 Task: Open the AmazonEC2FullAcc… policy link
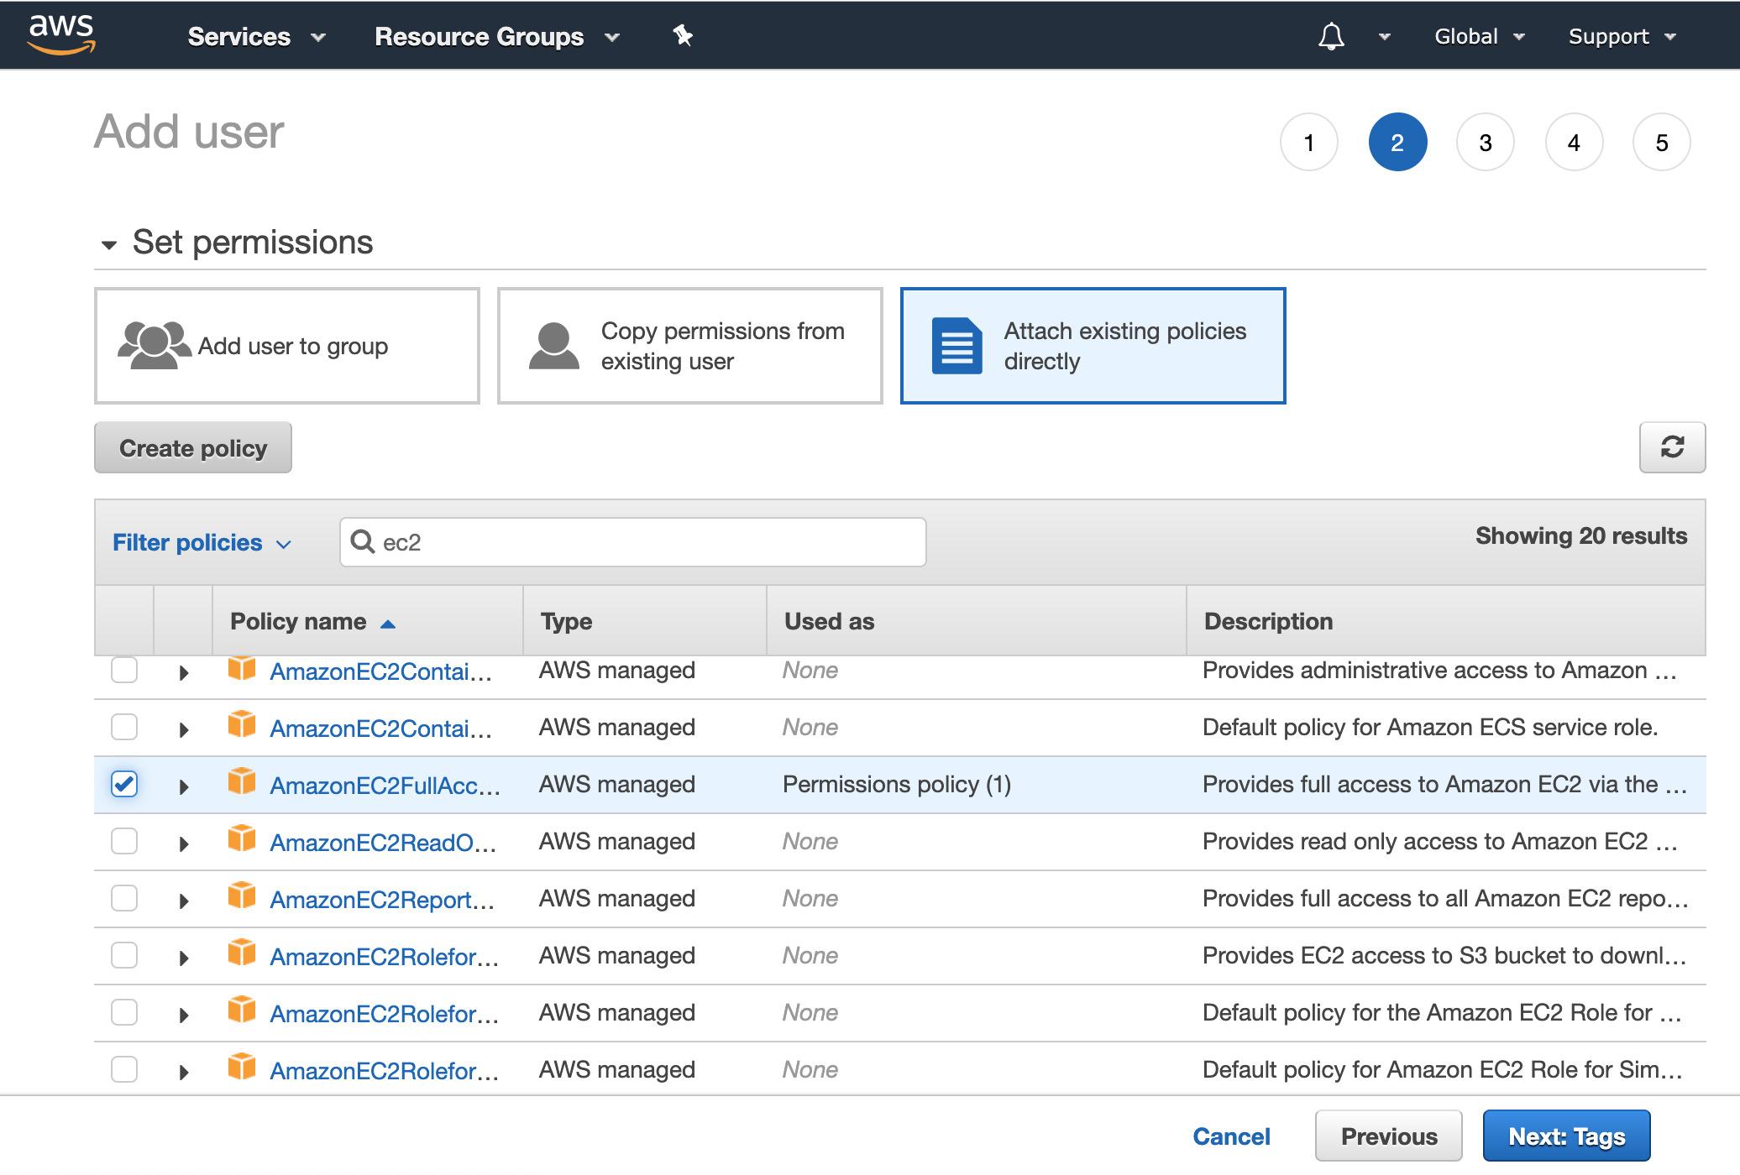[x=385, y=785]
